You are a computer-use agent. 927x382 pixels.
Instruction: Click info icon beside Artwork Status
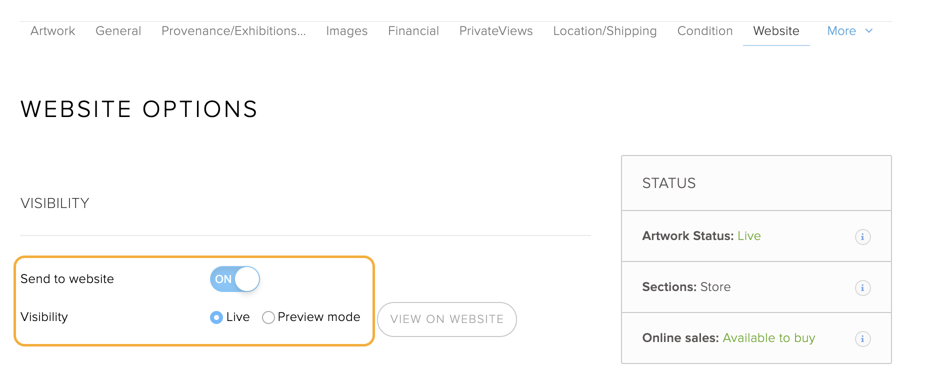862,236
